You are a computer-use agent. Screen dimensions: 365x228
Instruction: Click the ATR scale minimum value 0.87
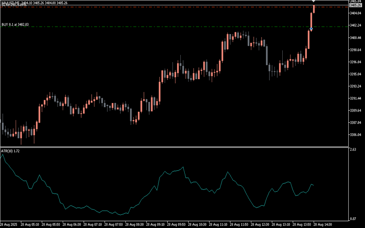(x=353, y=218)
